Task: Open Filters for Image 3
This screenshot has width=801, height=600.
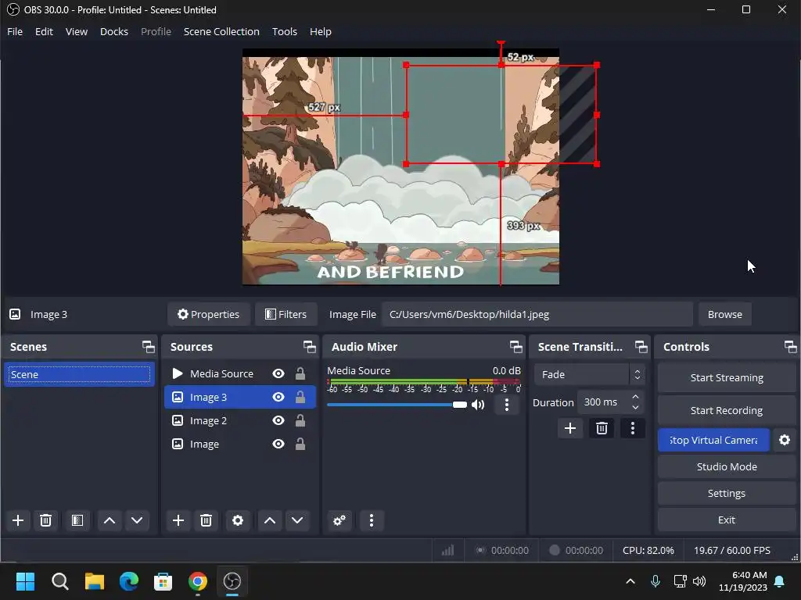Action: coord(286,314)
